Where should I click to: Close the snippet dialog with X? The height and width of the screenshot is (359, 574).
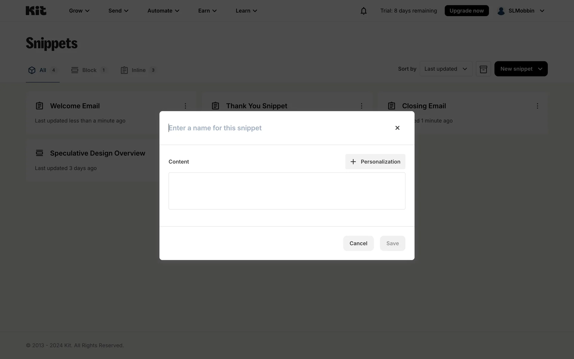click(x=397, y=128)
